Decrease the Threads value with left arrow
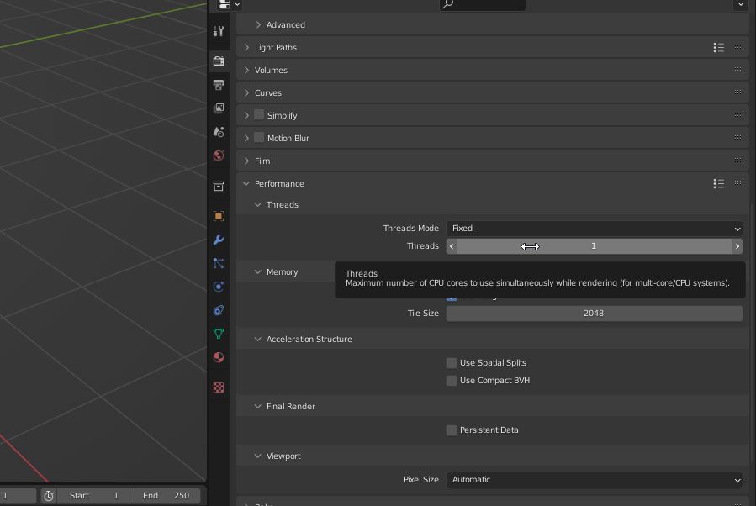This screenshot has height=506, width=756. point(452,246)
